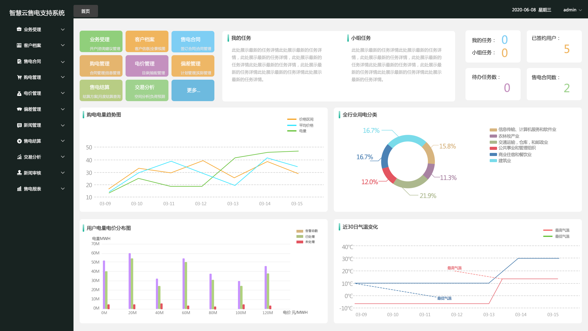588x331 pixels.
Task: Click the 更多... shortcut tile
Action: [x=193, y=90]
